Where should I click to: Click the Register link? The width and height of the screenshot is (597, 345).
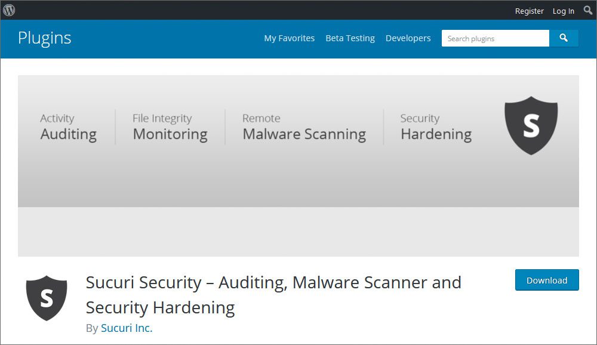[x=529, y=11]
